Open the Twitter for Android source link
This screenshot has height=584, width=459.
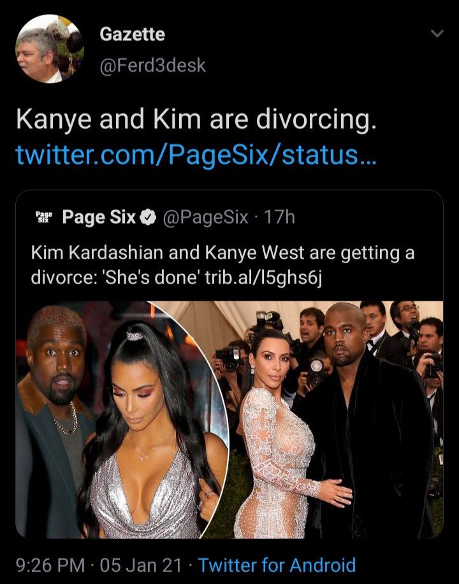277,565
